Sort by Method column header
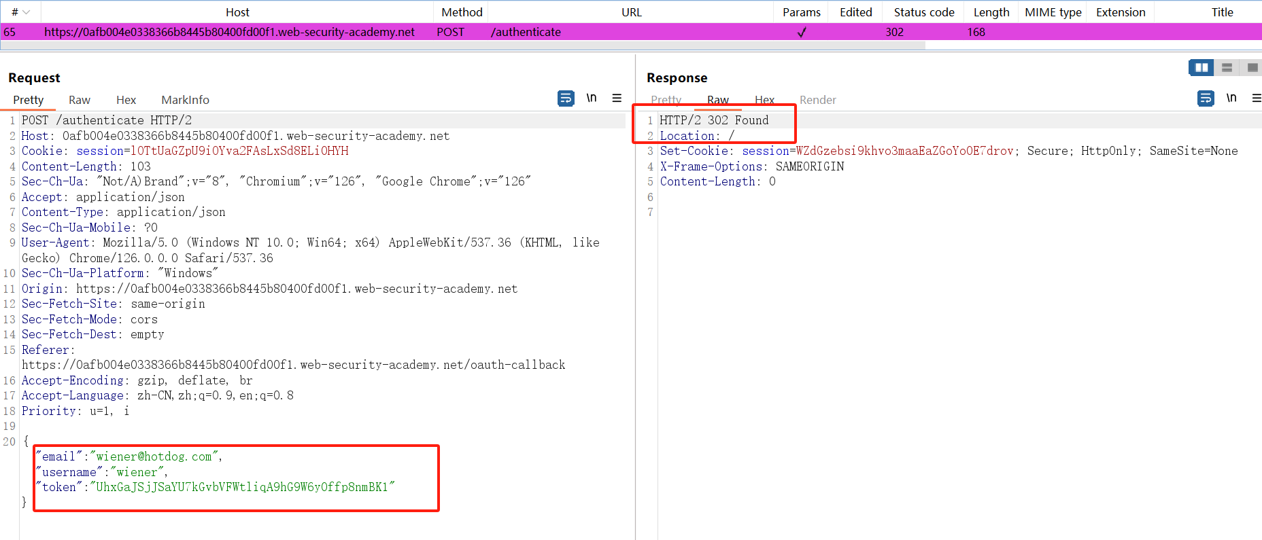This screenshot has height=540, width=1262. (462, 12)
